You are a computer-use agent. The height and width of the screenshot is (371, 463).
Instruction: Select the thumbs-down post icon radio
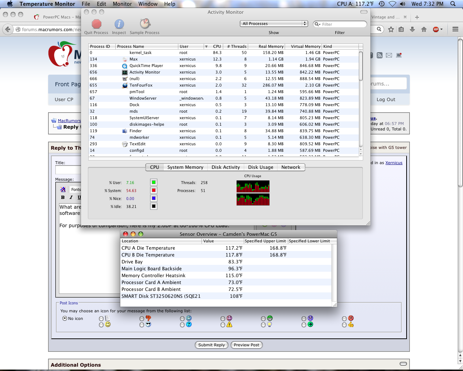pos(142,318)
